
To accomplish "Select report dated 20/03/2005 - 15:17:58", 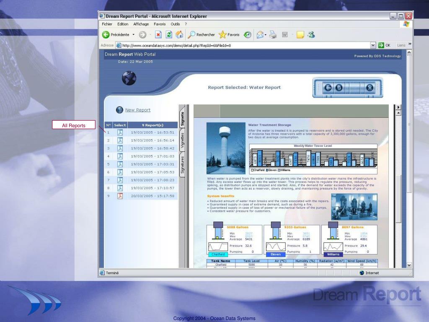I will pos(152,196).
